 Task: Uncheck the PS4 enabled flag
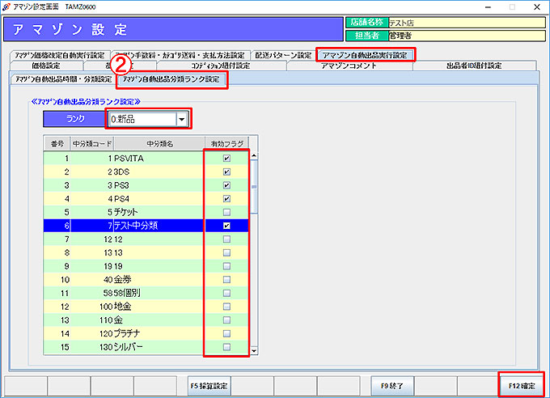point(226,199)
